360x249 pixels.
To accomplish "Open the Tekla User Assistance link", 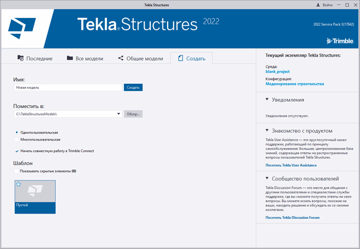I will click(291, 165).
